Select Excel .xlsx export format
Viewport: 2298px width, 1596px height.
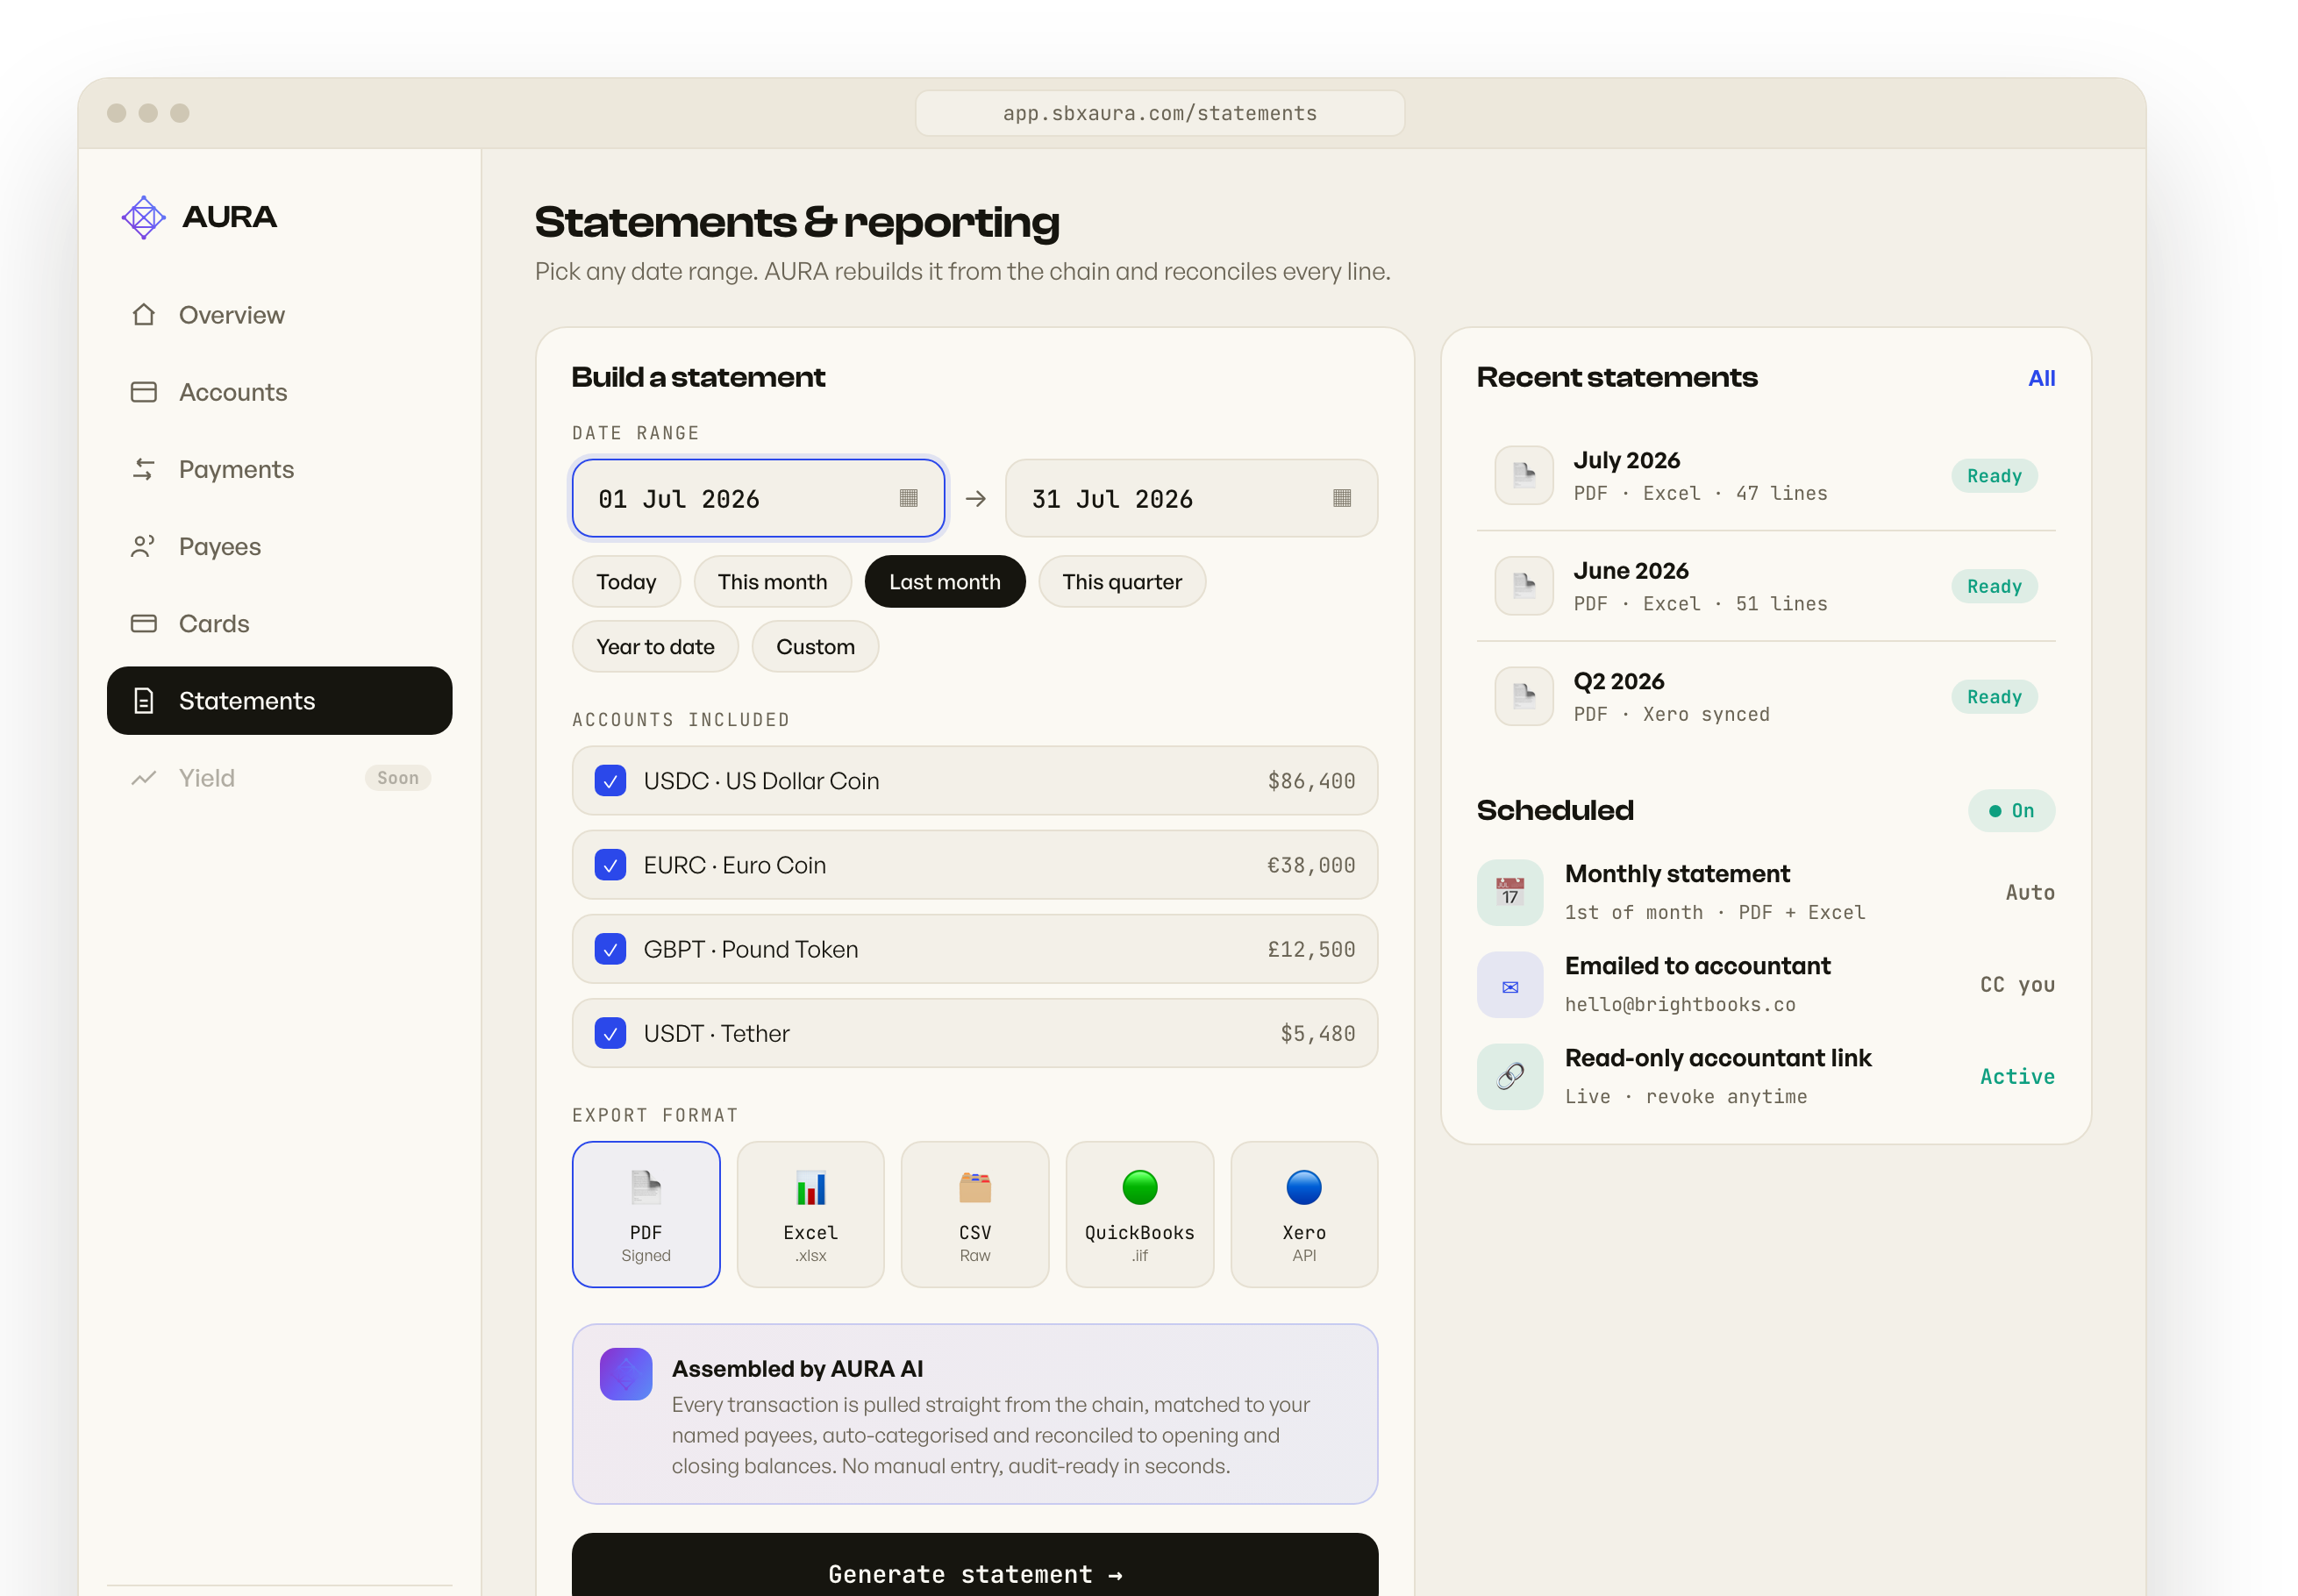[x=811, y=1214]
